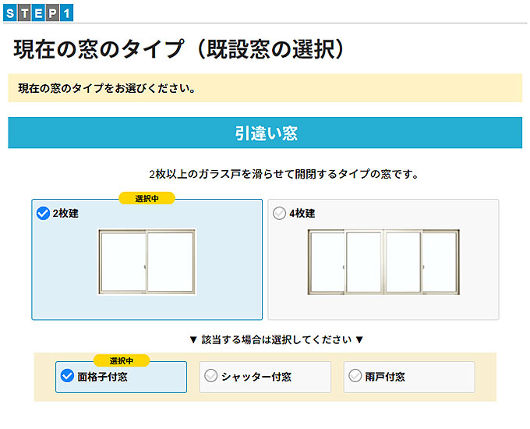This screenshot has width=530, height=429.
Task: Click the gray checkmark icon beside 4枚建
Action: pyautogui.click(x=280, y=213)
